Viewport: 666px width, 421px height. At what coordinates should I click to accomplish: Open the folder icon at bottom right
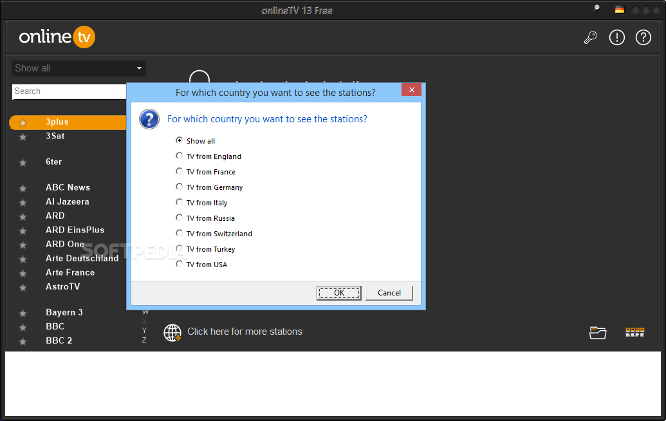598,333
